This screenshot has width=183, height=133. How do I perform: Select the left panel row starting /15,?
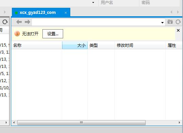[x=4, y=45]
